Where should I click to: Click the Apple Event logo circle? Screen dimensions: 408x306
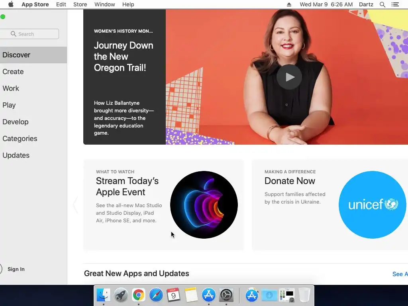(x=204, y=204)
